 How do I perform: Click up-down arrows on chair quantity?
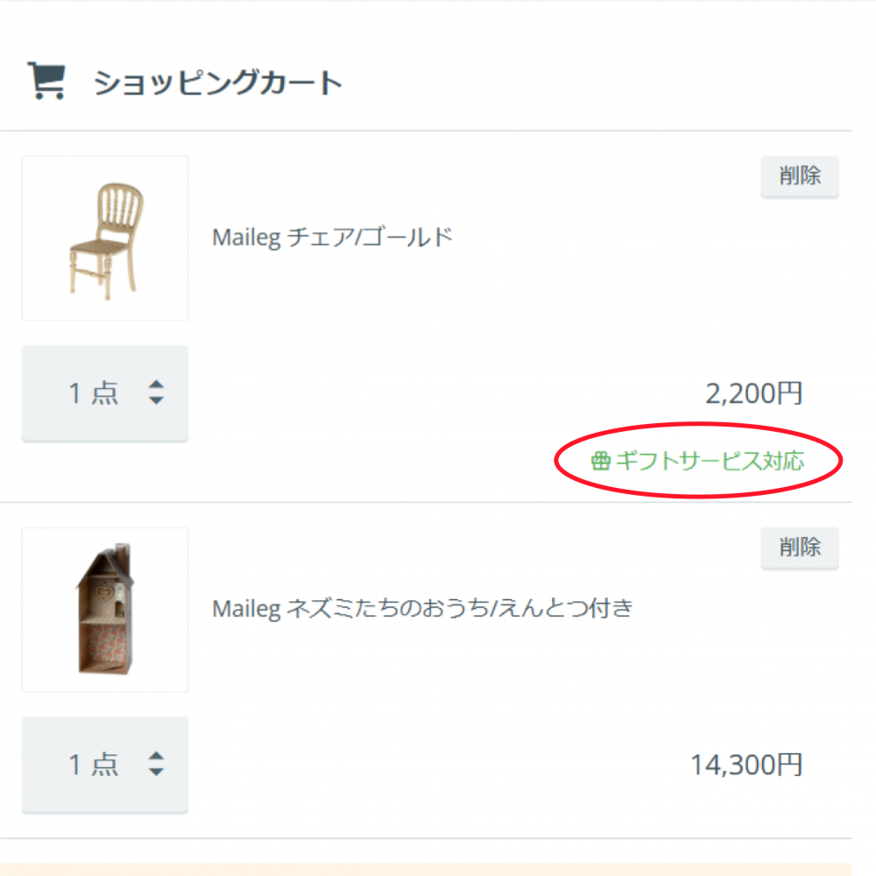click(156, 392)
